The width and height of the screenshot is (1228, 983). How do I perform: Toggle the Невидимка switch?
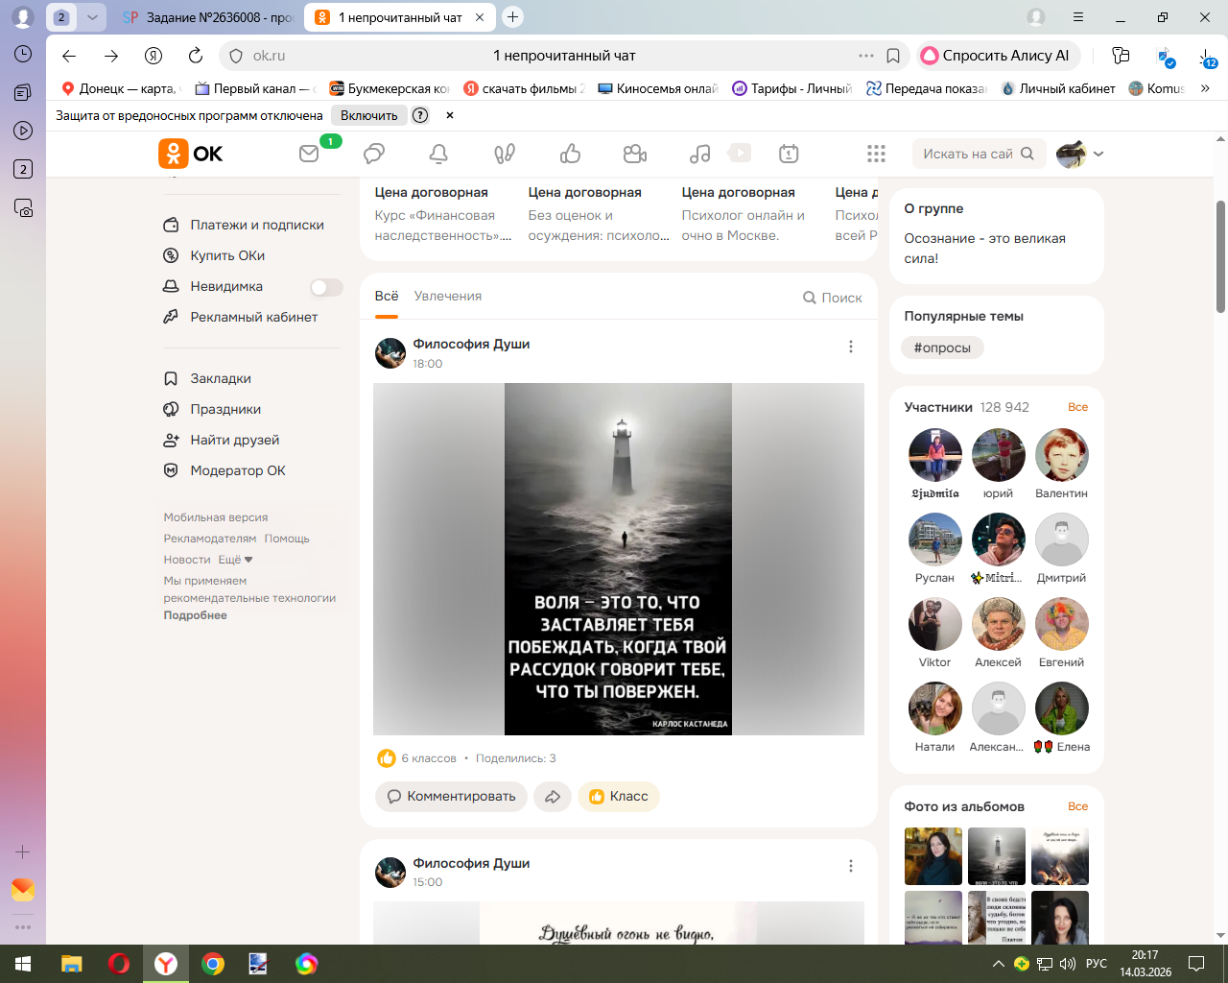tap(326, 287)
